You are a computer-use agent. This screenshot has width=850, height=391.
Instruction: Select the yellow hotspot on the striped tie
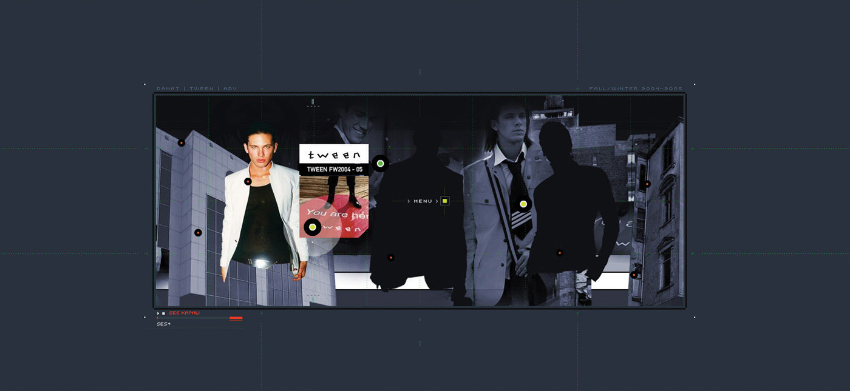[523, 204]
